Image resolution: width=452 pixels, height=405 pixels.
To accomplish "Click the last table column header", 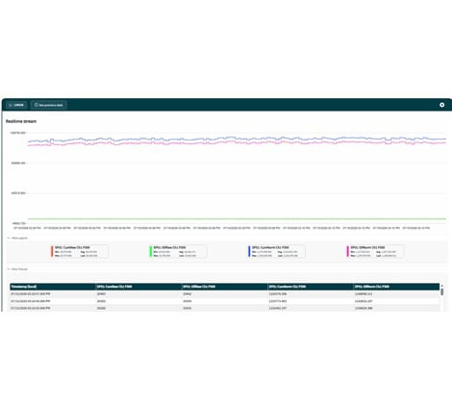I will (396, 287).
